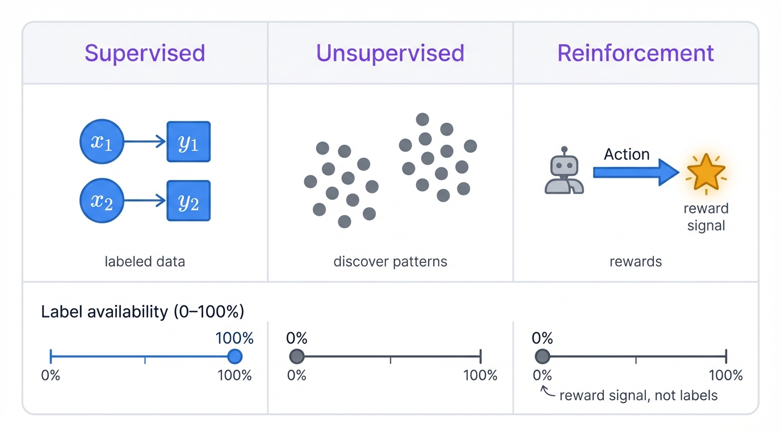
Task: Click the Reinforcement slider handle at 0%
Action: (543, 357)
